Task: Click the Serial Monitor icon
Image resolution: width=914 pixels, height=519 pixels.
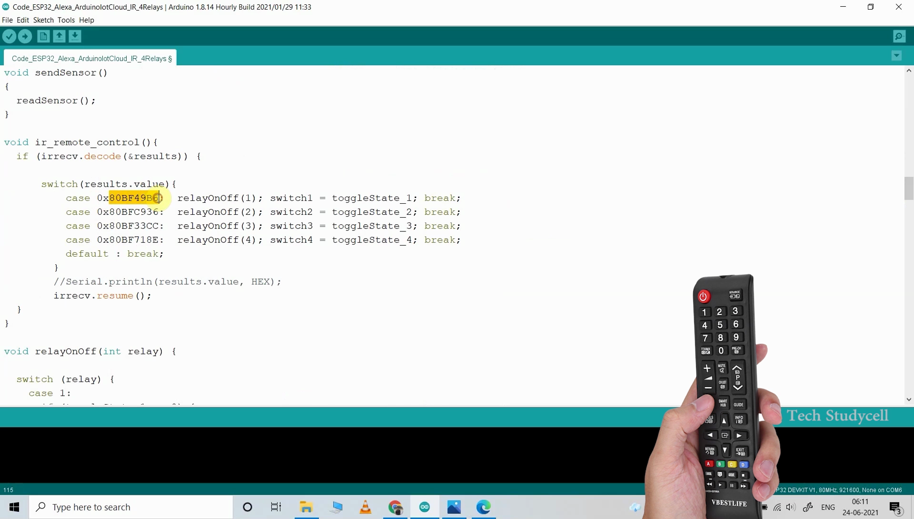Action: pyautogui.click(x=900, y=36)
